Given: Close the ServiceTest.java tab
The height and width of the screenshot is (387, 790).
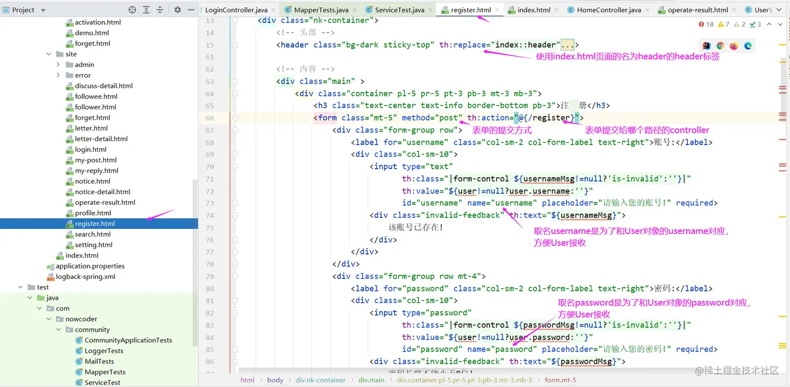Looking at the screenshot, I should (431, 10).
